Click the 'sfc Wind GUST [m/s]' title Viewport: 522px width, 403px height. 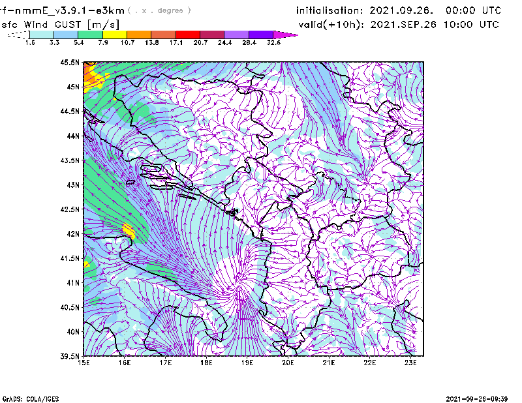60,25
